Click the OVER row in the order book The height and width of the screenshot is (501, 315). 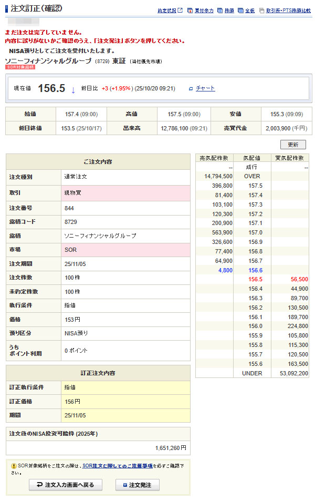(x=252, y=177)
